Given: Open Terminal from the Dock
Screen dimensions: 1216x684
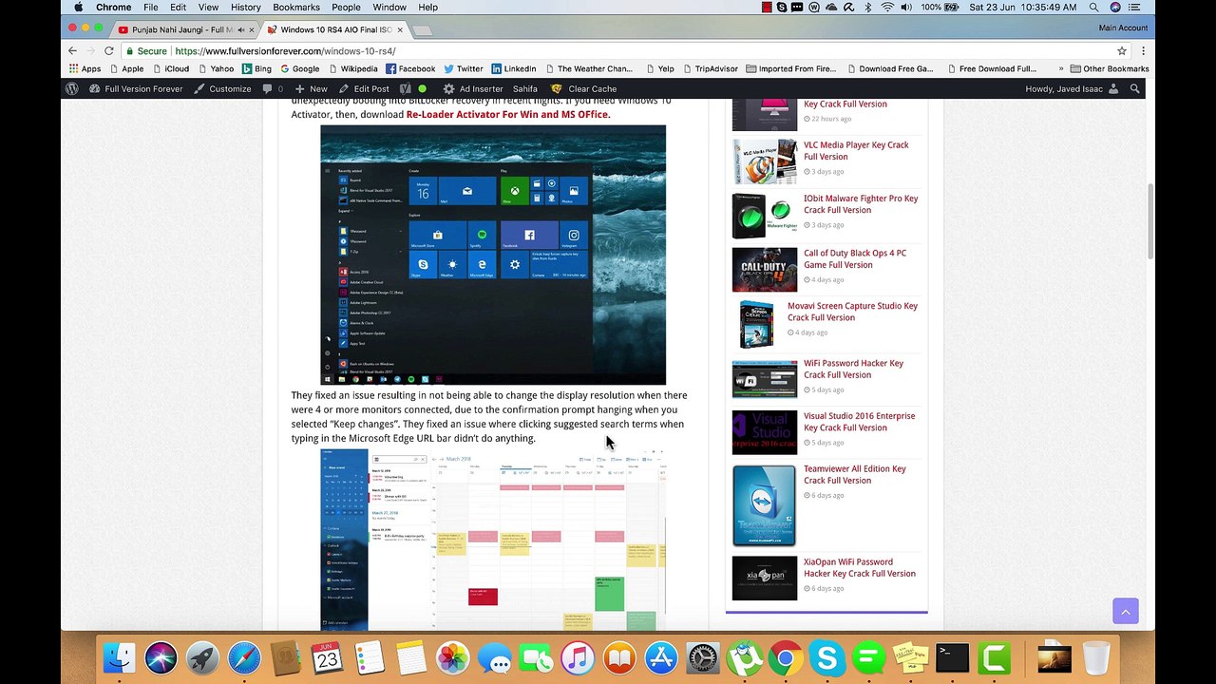Looking at the screenshot, I should click(x=952, y=657).
